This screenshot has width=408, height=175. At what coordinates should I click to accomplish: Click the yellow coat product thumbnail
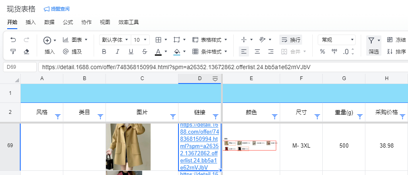[128, 147]
